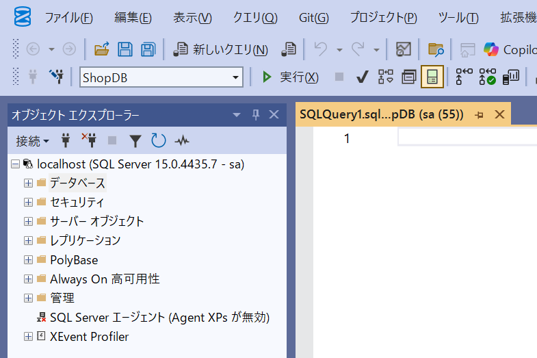Click the query options window icon

(x=409, y=77)
